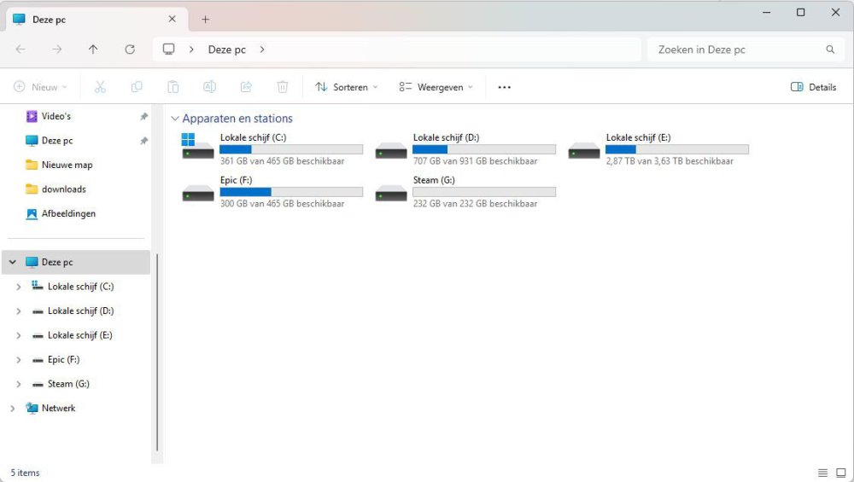Expand the Netwerk tree node

(x=13, y=409)
